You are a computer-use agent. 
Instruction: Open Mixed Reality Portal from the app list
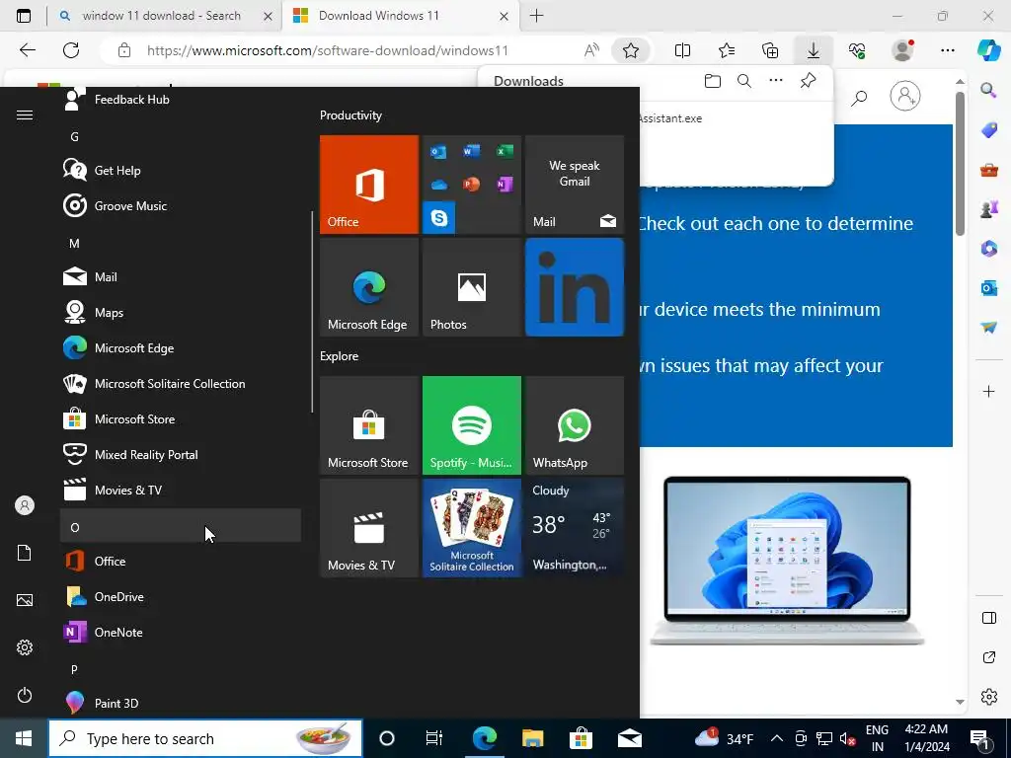click(181, 454)
